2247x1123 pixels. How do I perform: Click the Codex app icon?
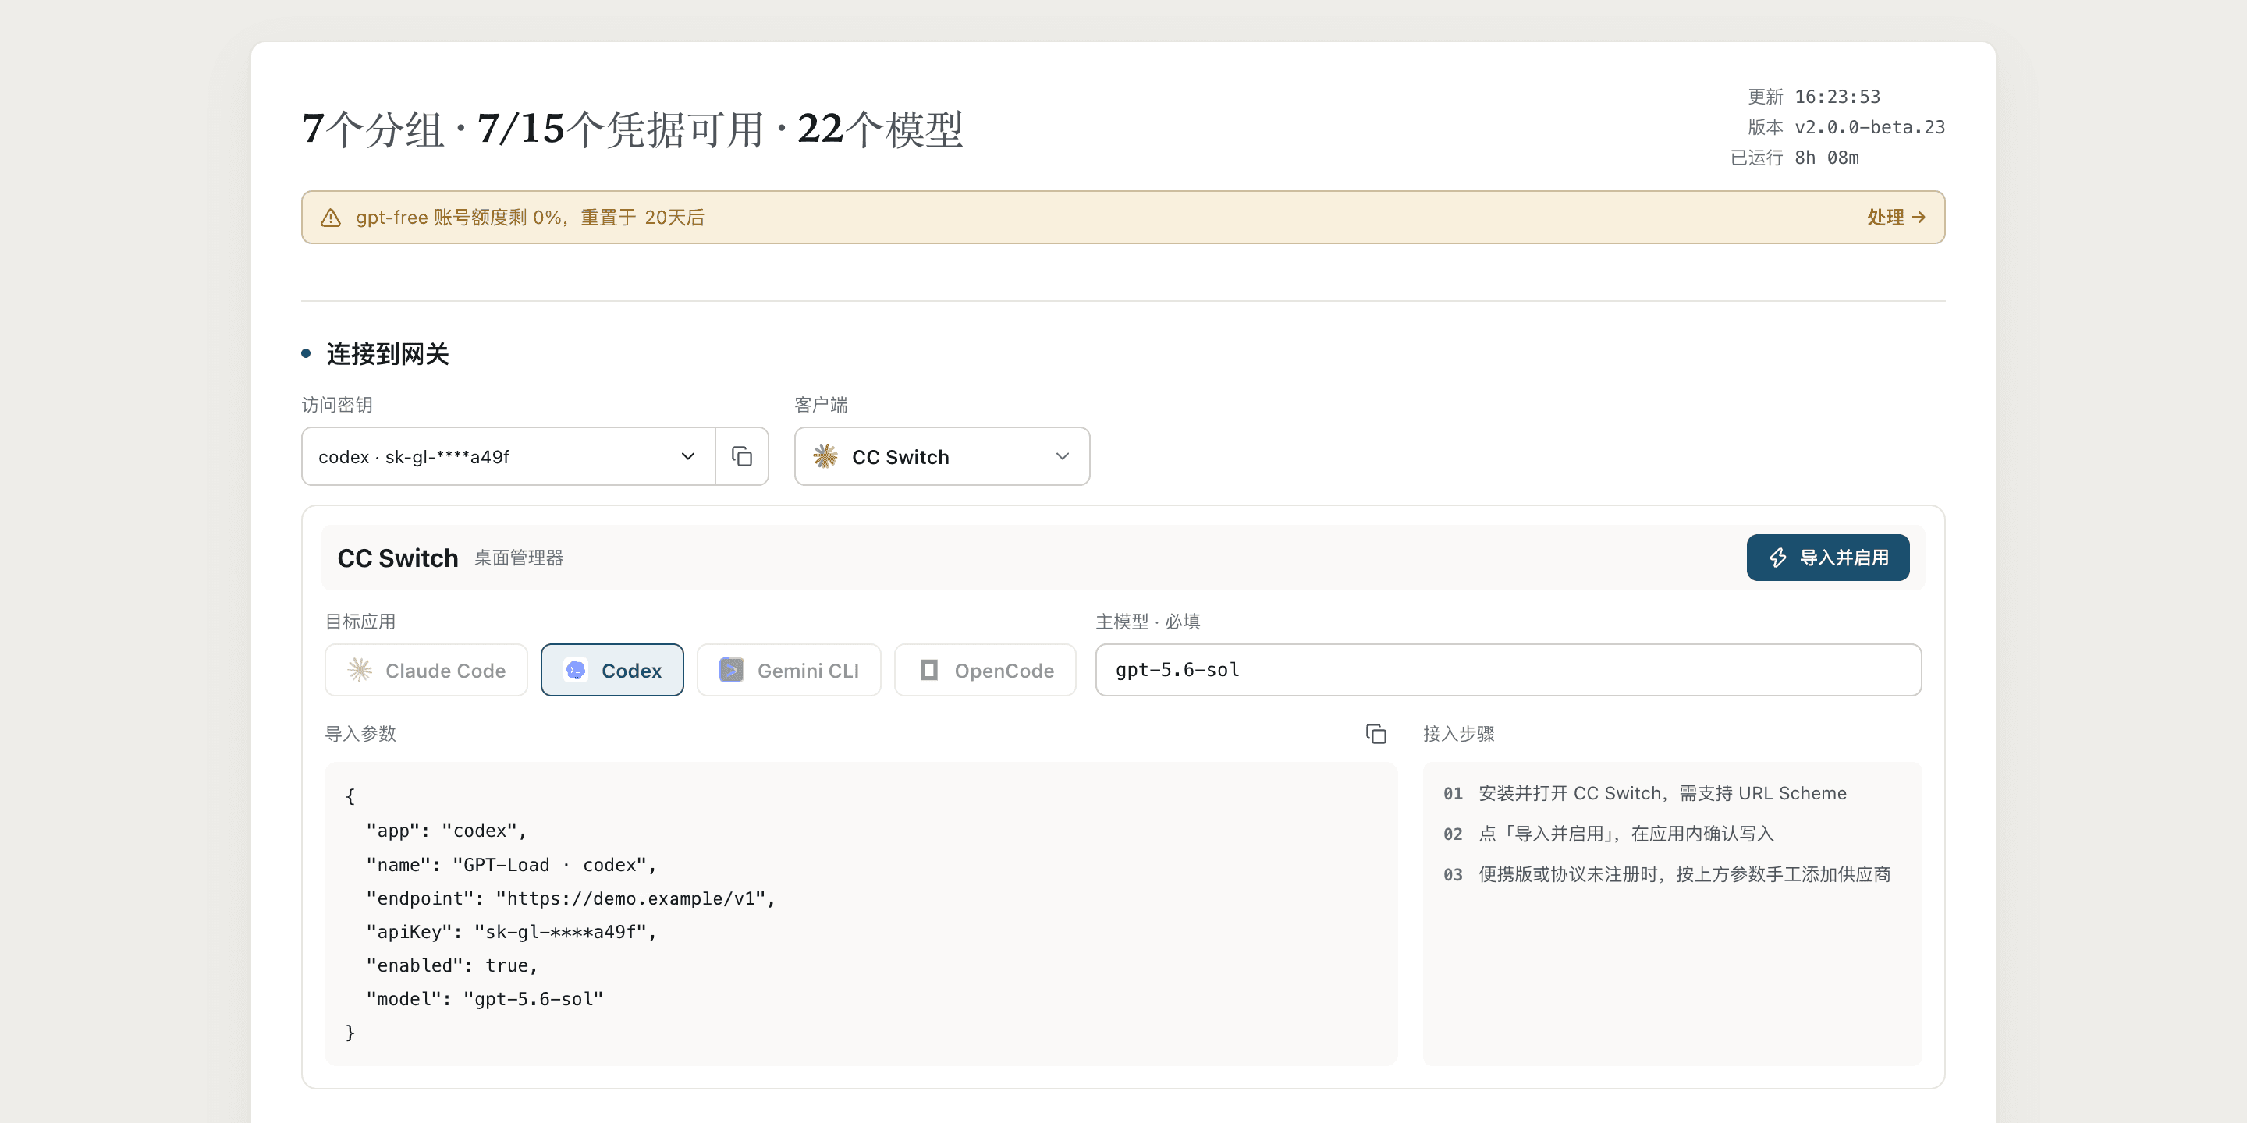[x=576, y=671]
